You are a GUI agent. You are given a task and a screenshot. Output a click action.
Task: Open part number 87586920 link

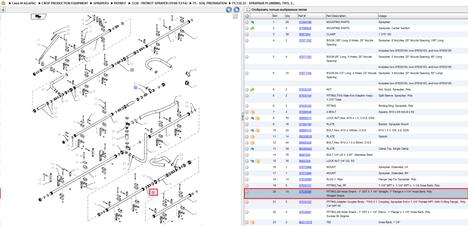coord(305,29)
